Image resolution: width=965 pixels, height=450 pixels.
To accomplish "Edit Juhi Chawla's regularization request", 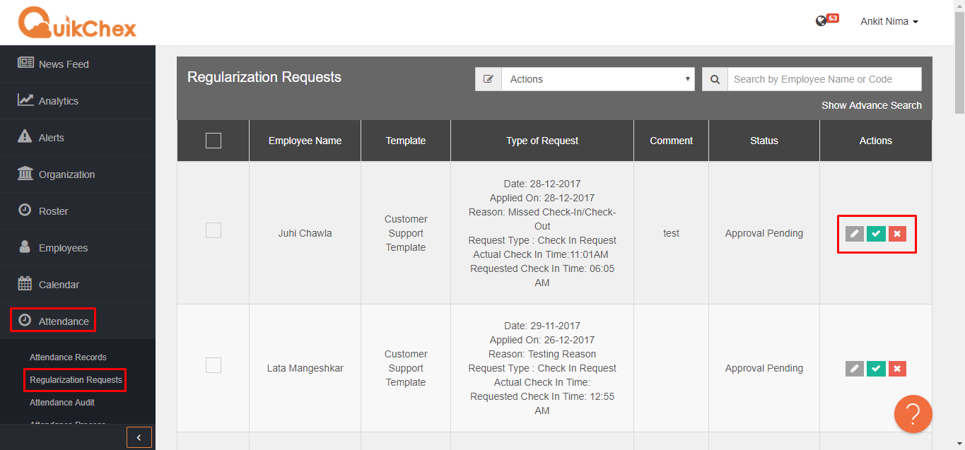I will point(853,233).
